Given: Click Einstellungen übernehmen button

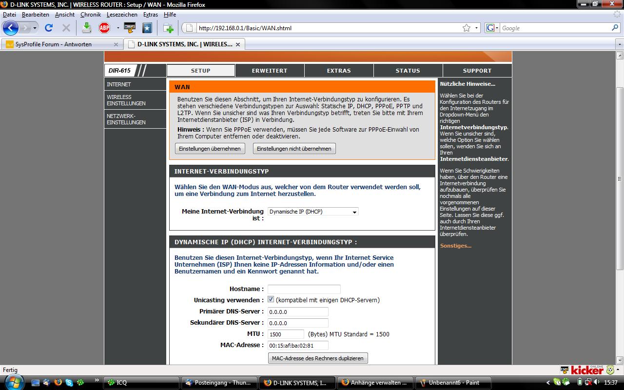Looking at the screenshot, I should pos(210,149).
